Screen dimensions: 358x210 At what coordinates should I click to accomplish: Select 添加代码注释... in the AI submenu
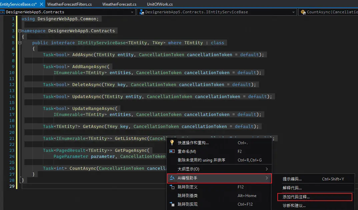click(x=315, y=197)
